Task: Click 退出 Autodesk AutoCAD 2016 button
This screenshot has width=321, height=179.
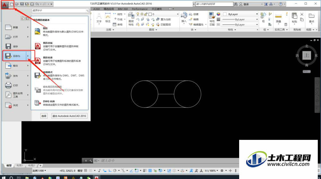Action: pyautogui.click(x=69, y=116)
